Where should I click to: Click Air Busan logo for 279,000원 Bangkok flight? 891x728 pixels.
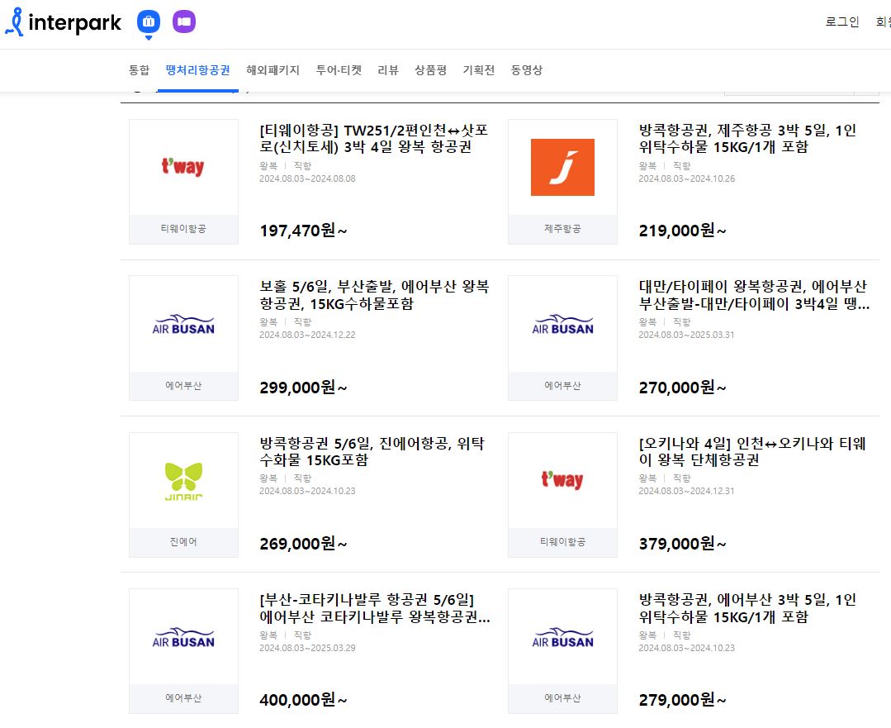pos(562,637)
